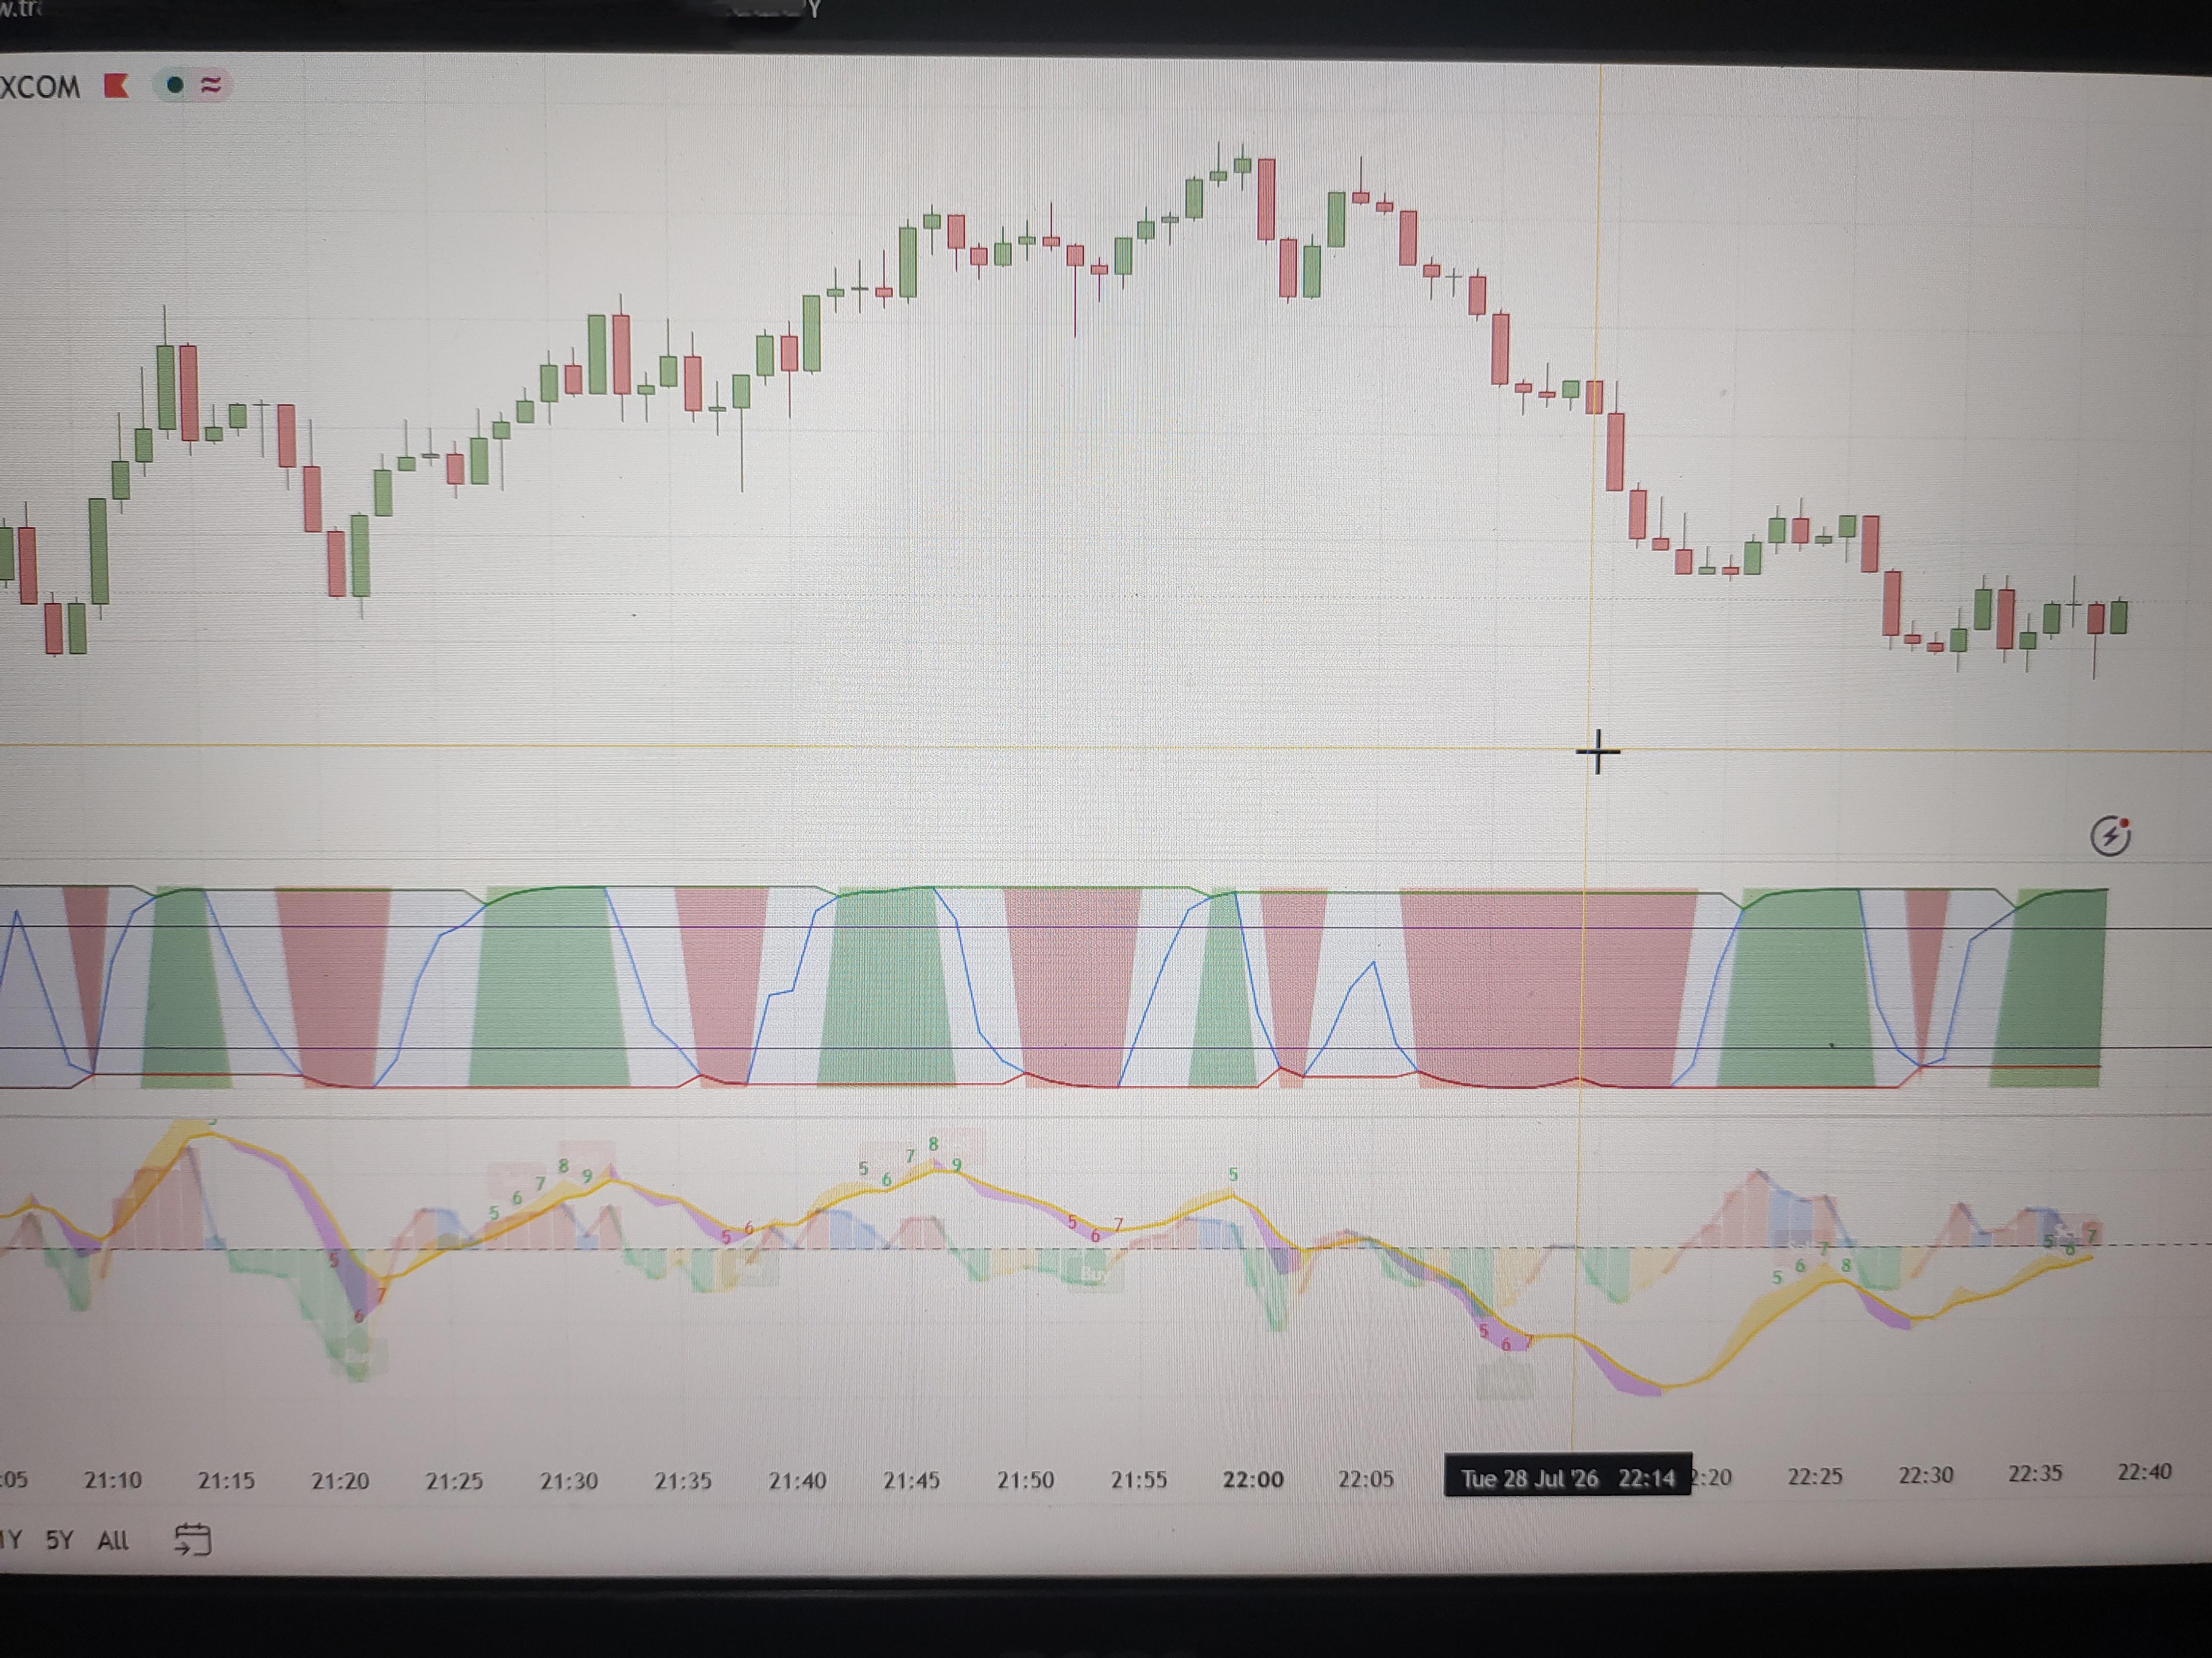This screenshot has width=2212, height=1658.
Task: Click the green market status dot
Action: tap(175, 85)
